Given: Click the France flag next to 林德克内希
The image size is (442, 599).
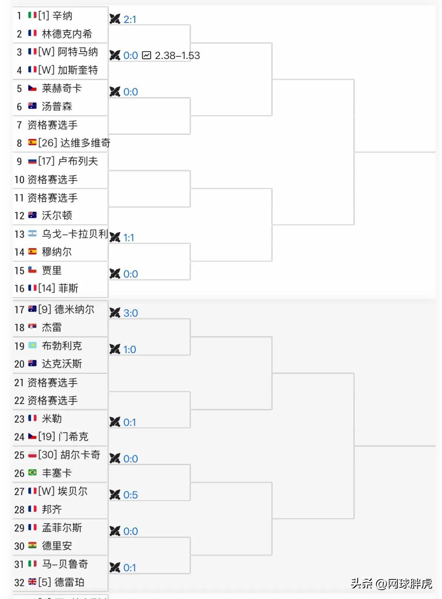Looking at the screenshot, I should coord(32,33).
